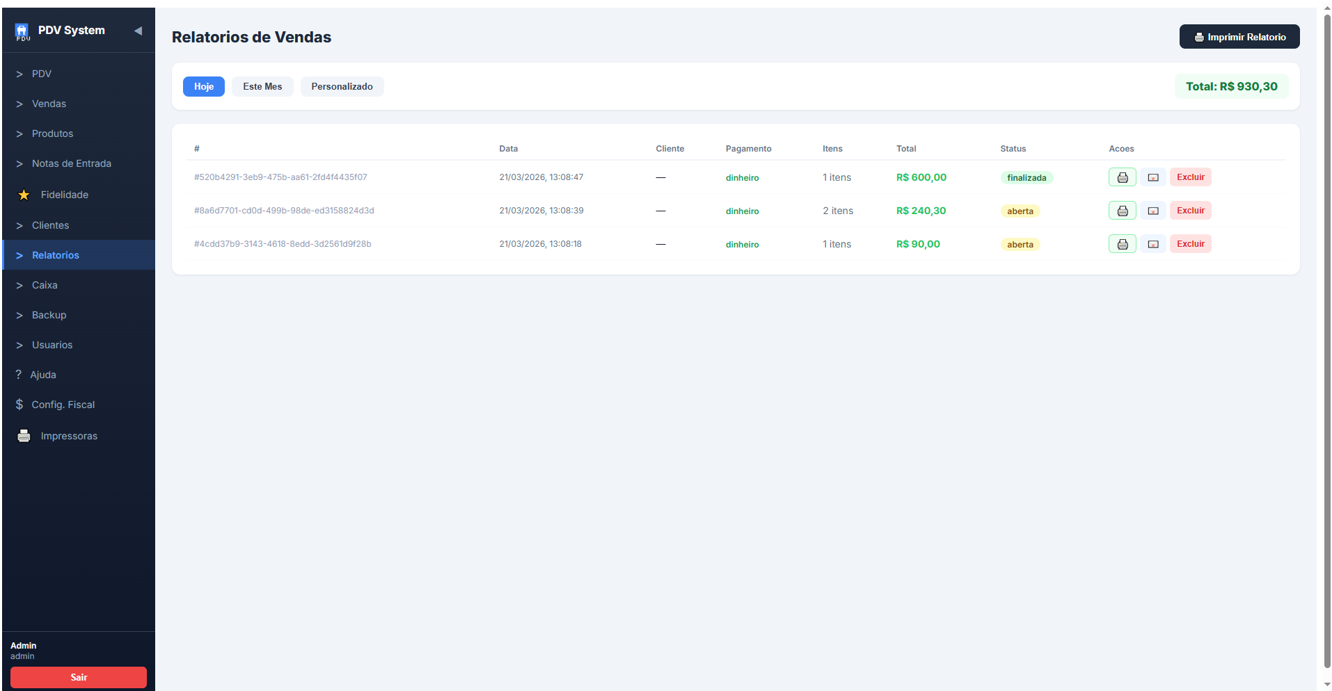Image resolution: width=1332 pixels, height=691 pixels.
Task: Choose the Personalizado date filter
Action: coord(342,86)
